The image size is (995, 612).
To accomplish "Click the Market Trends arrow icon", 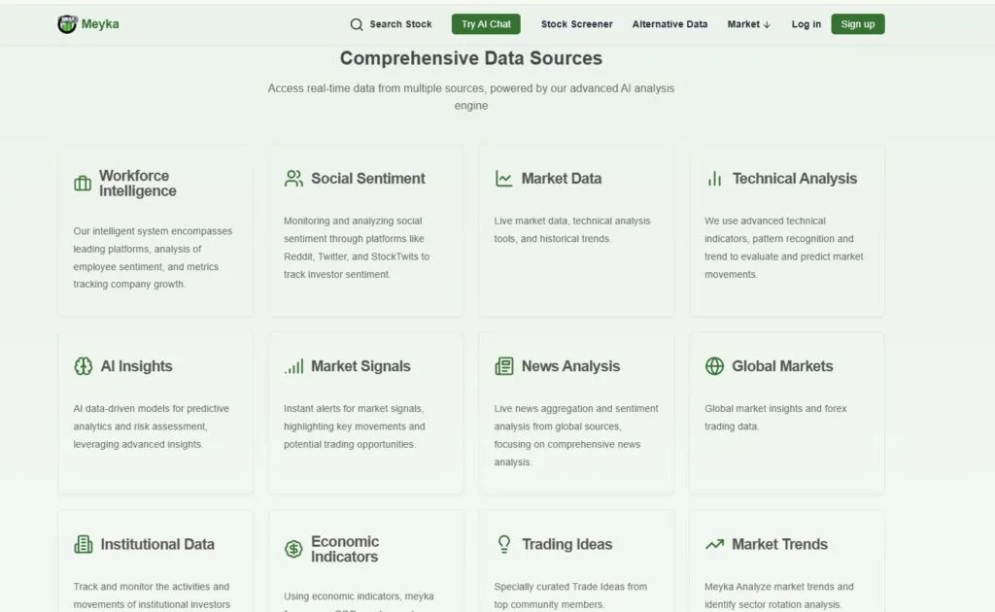I will point(713,544).
